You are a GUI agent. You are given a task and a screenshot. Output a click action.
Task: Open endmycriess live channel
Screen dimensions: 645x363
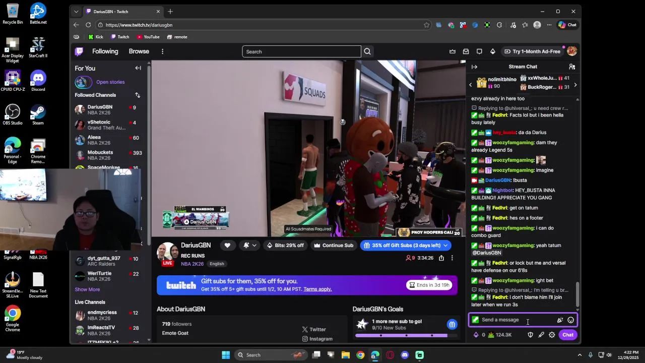[x=107, y=316]
